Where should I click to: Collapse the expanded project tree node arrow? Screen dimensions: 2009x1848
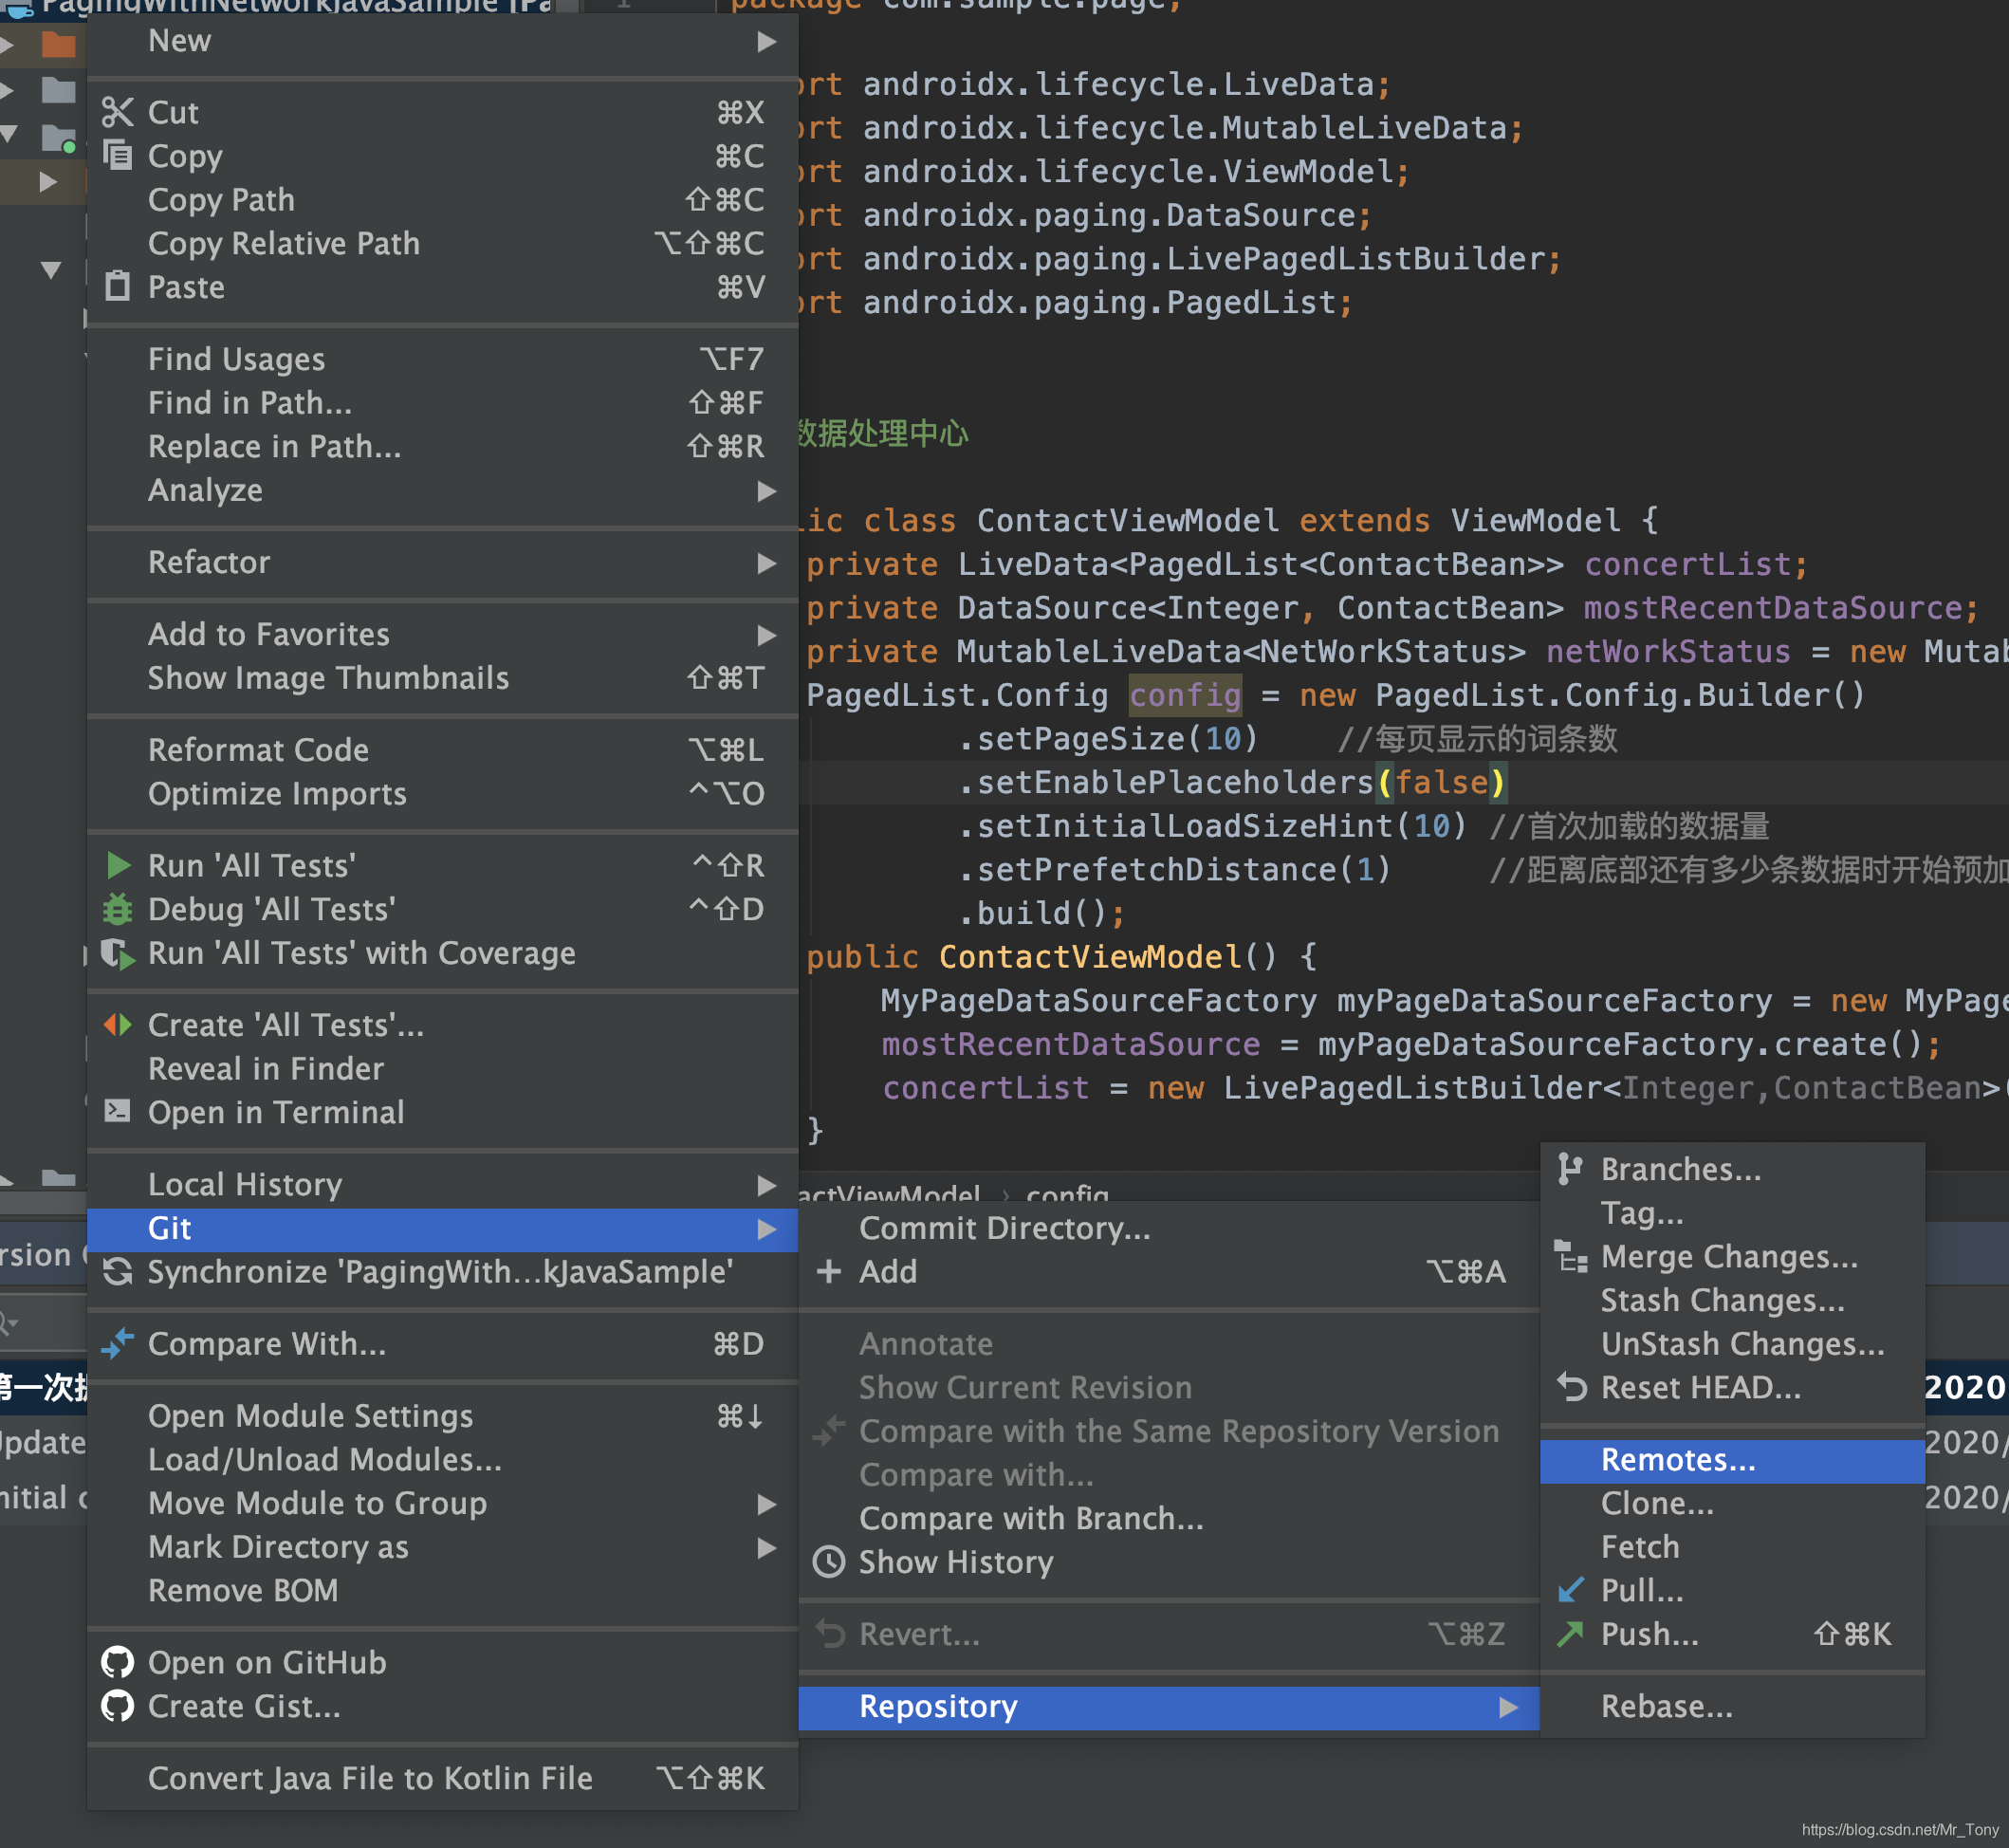51,270
